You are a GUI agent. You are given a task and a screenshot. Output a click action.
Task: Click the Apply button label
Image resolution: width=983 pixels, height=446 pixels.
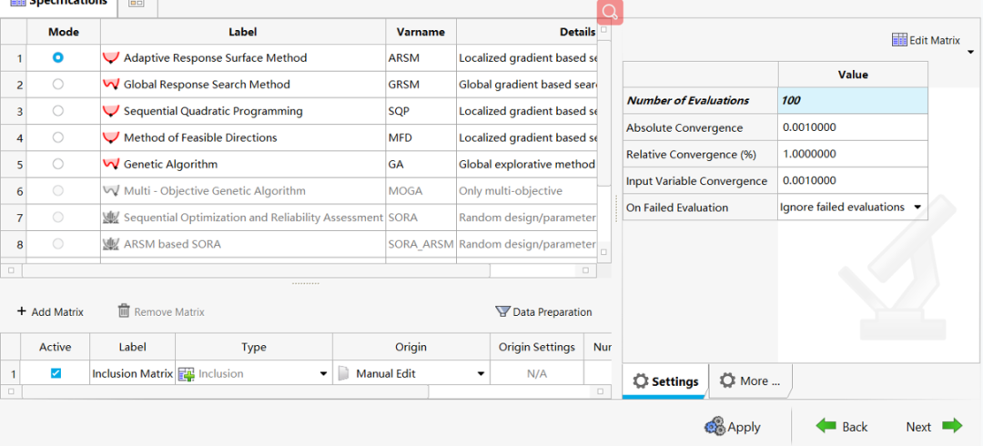(x=744, y=427)
